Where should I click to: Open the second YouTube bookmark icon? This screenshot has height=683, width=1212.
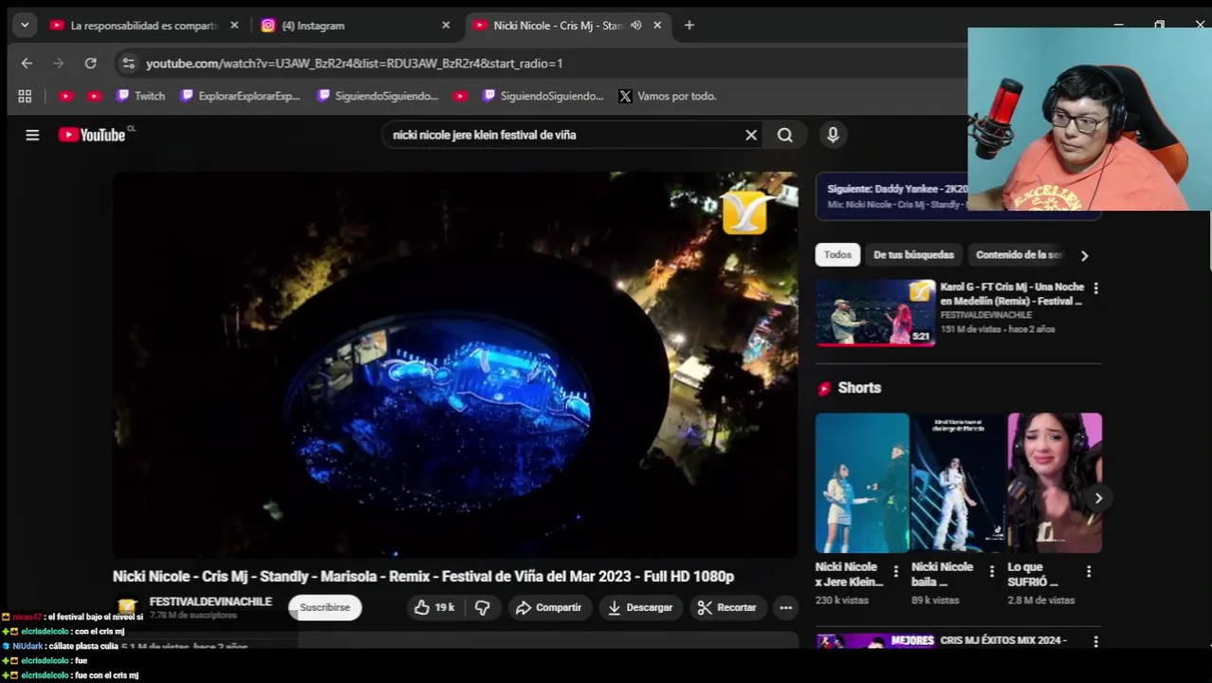coord(94,96)
